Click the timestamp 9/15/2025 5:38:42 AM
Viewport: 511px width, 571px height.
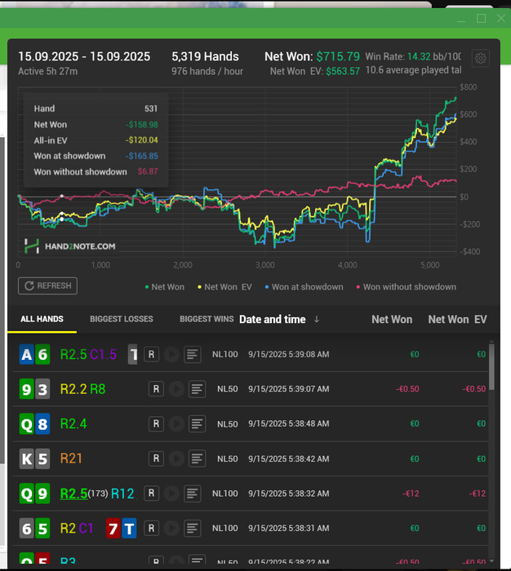tap(289, 458)
